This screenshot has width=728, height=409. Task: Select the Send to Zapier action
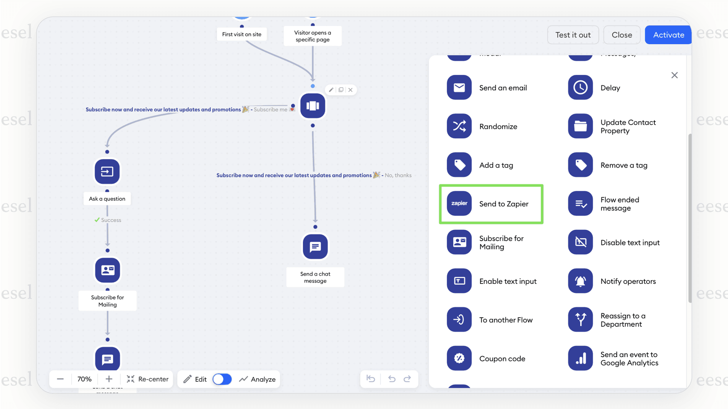point(491,204)
